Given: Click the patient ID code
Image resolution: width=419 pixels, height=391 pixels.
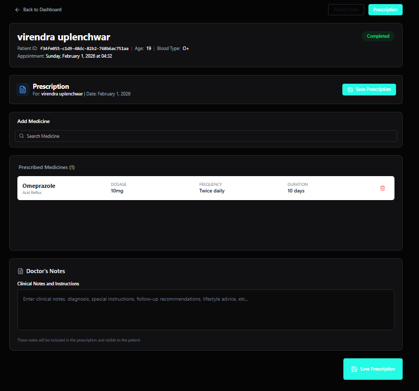Looking at the screenshot, I should [x=84, y=48].
